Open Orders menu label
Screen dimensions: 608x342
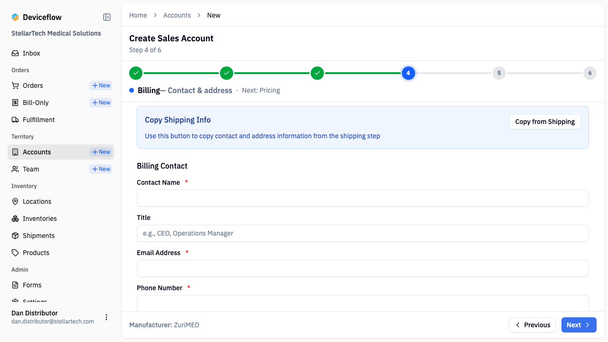coord(33,85)
